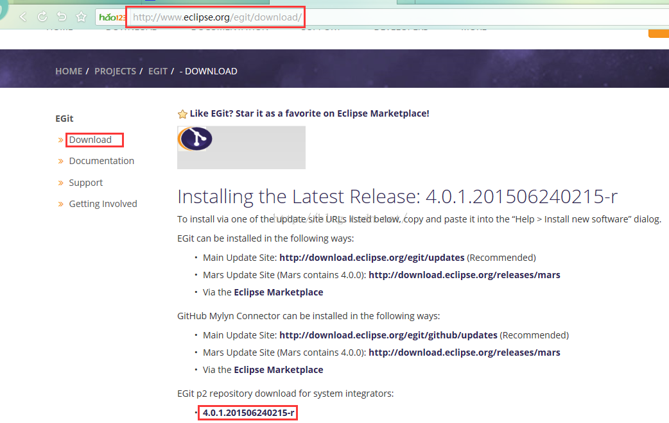Open Support in the EGit sidebar

[86, 183]
